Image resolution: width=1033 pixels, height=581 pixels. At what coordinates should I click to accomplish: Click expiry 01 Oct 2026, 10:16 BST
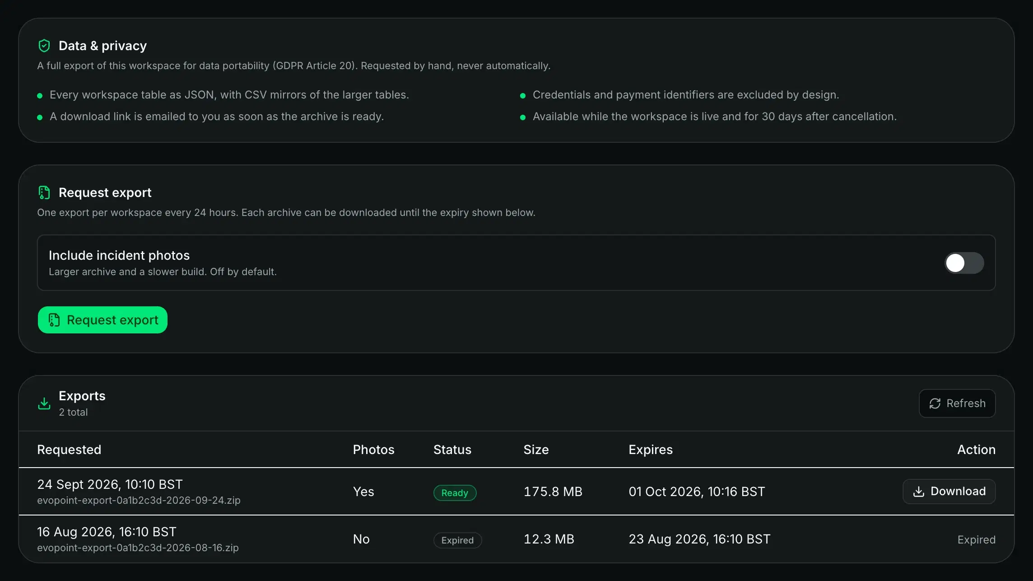pyautogui.click(x=697, y=492)
